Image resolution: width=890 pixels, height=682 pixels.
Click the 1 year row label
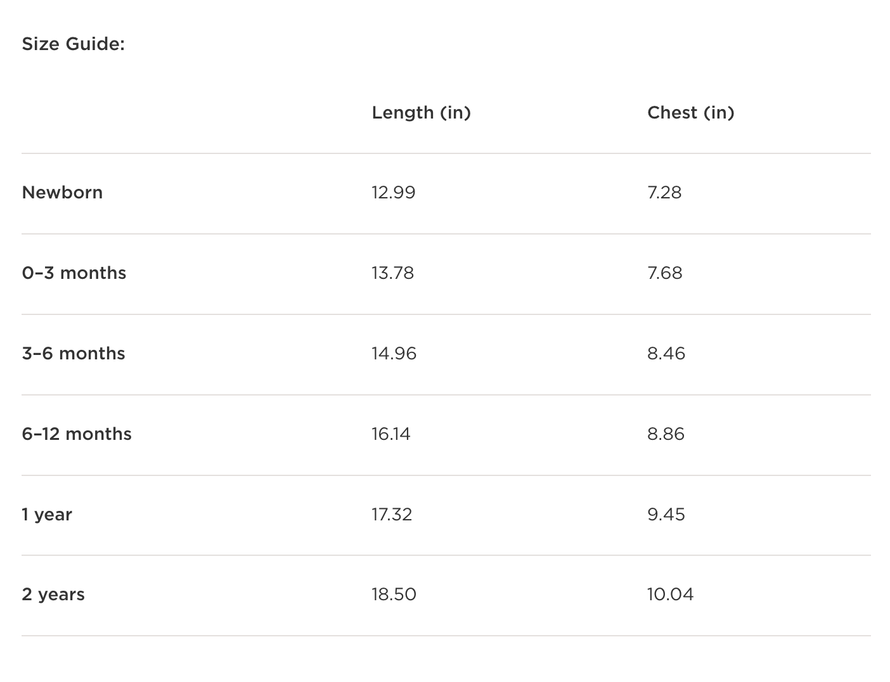click(x=47, y=515)
